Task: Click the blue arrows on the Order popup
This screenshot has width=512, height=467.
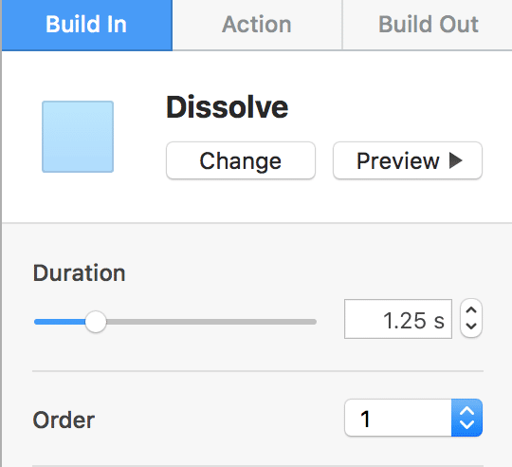Action: click(466, 418)
